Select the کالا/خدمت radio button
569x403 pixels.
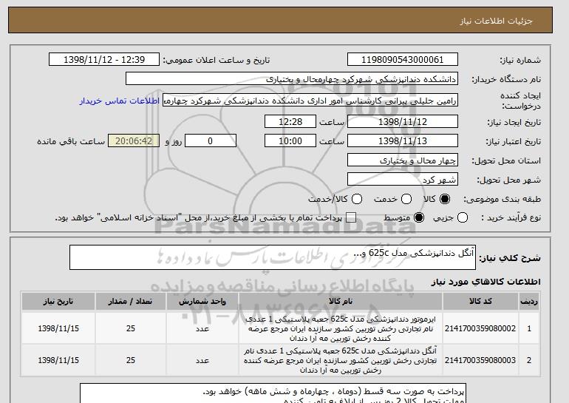click(x=357, y=199)
